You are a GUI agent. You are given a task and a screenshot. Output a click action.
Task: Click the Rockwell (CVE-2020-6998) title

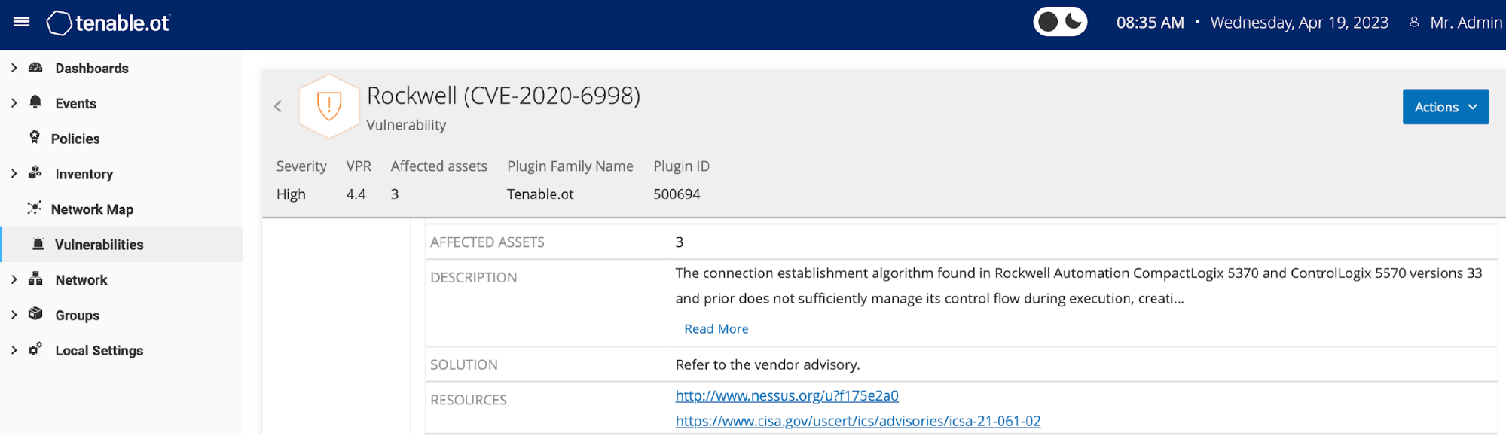503,96
